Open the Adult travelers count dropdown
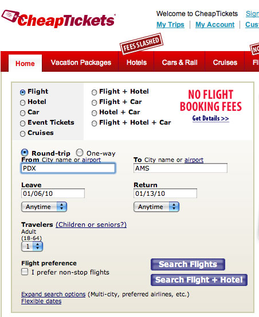 coord(32,246)
